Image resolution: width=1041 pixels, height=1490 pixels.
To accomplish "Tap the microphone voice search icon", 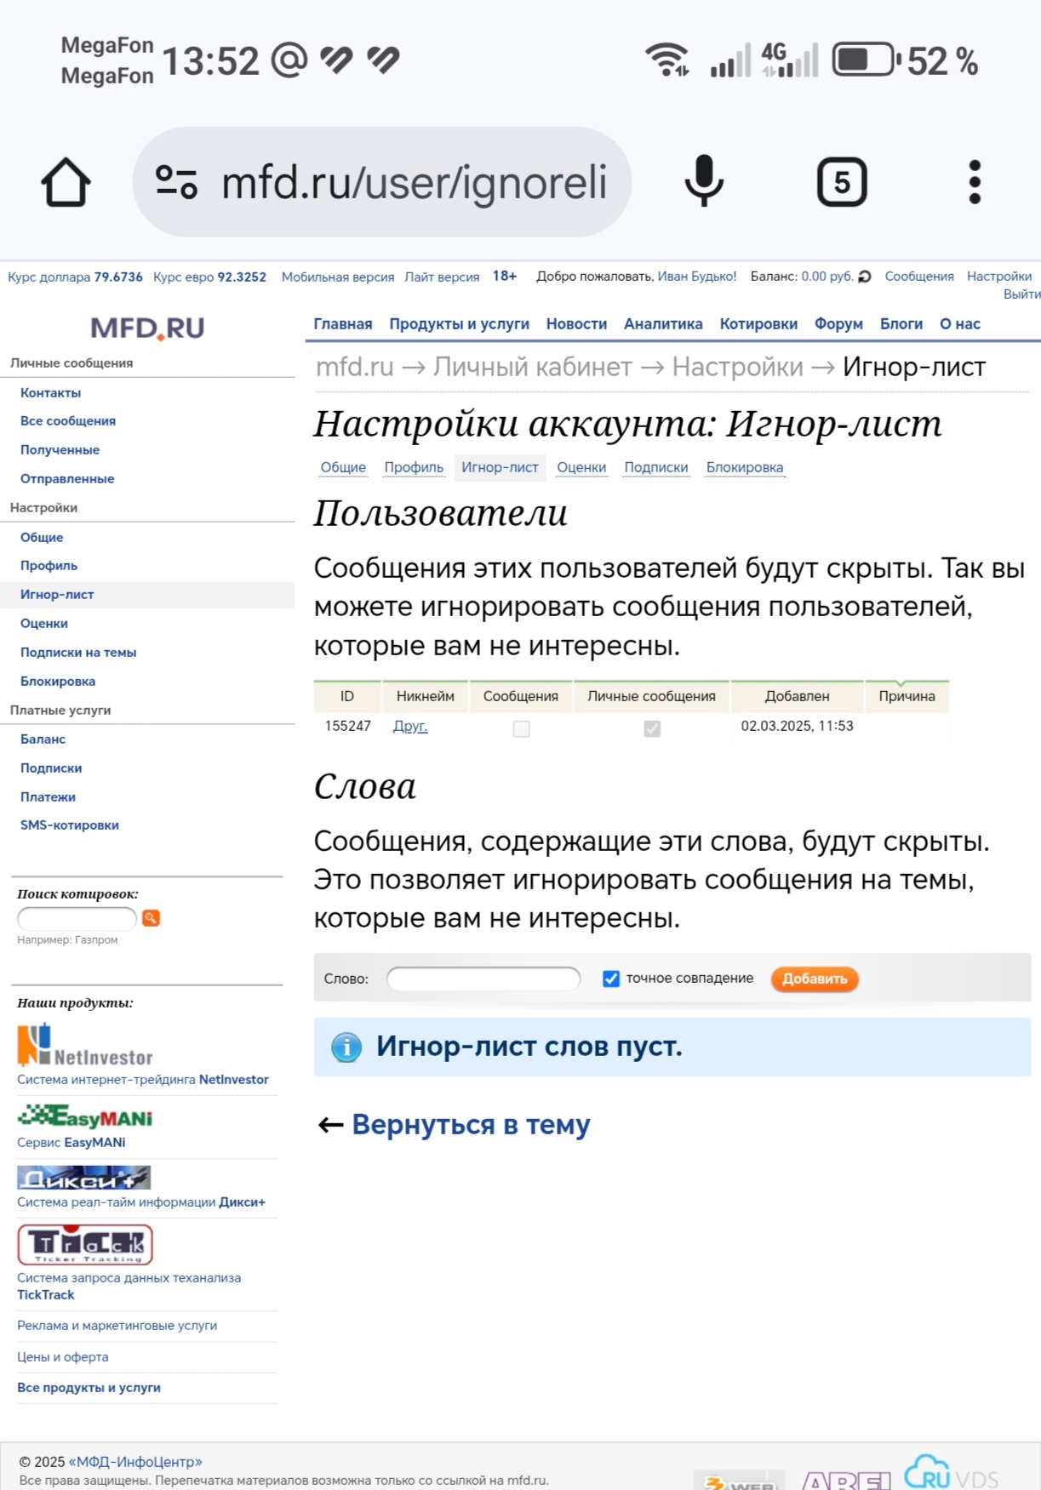I will [x=704, y=181].
